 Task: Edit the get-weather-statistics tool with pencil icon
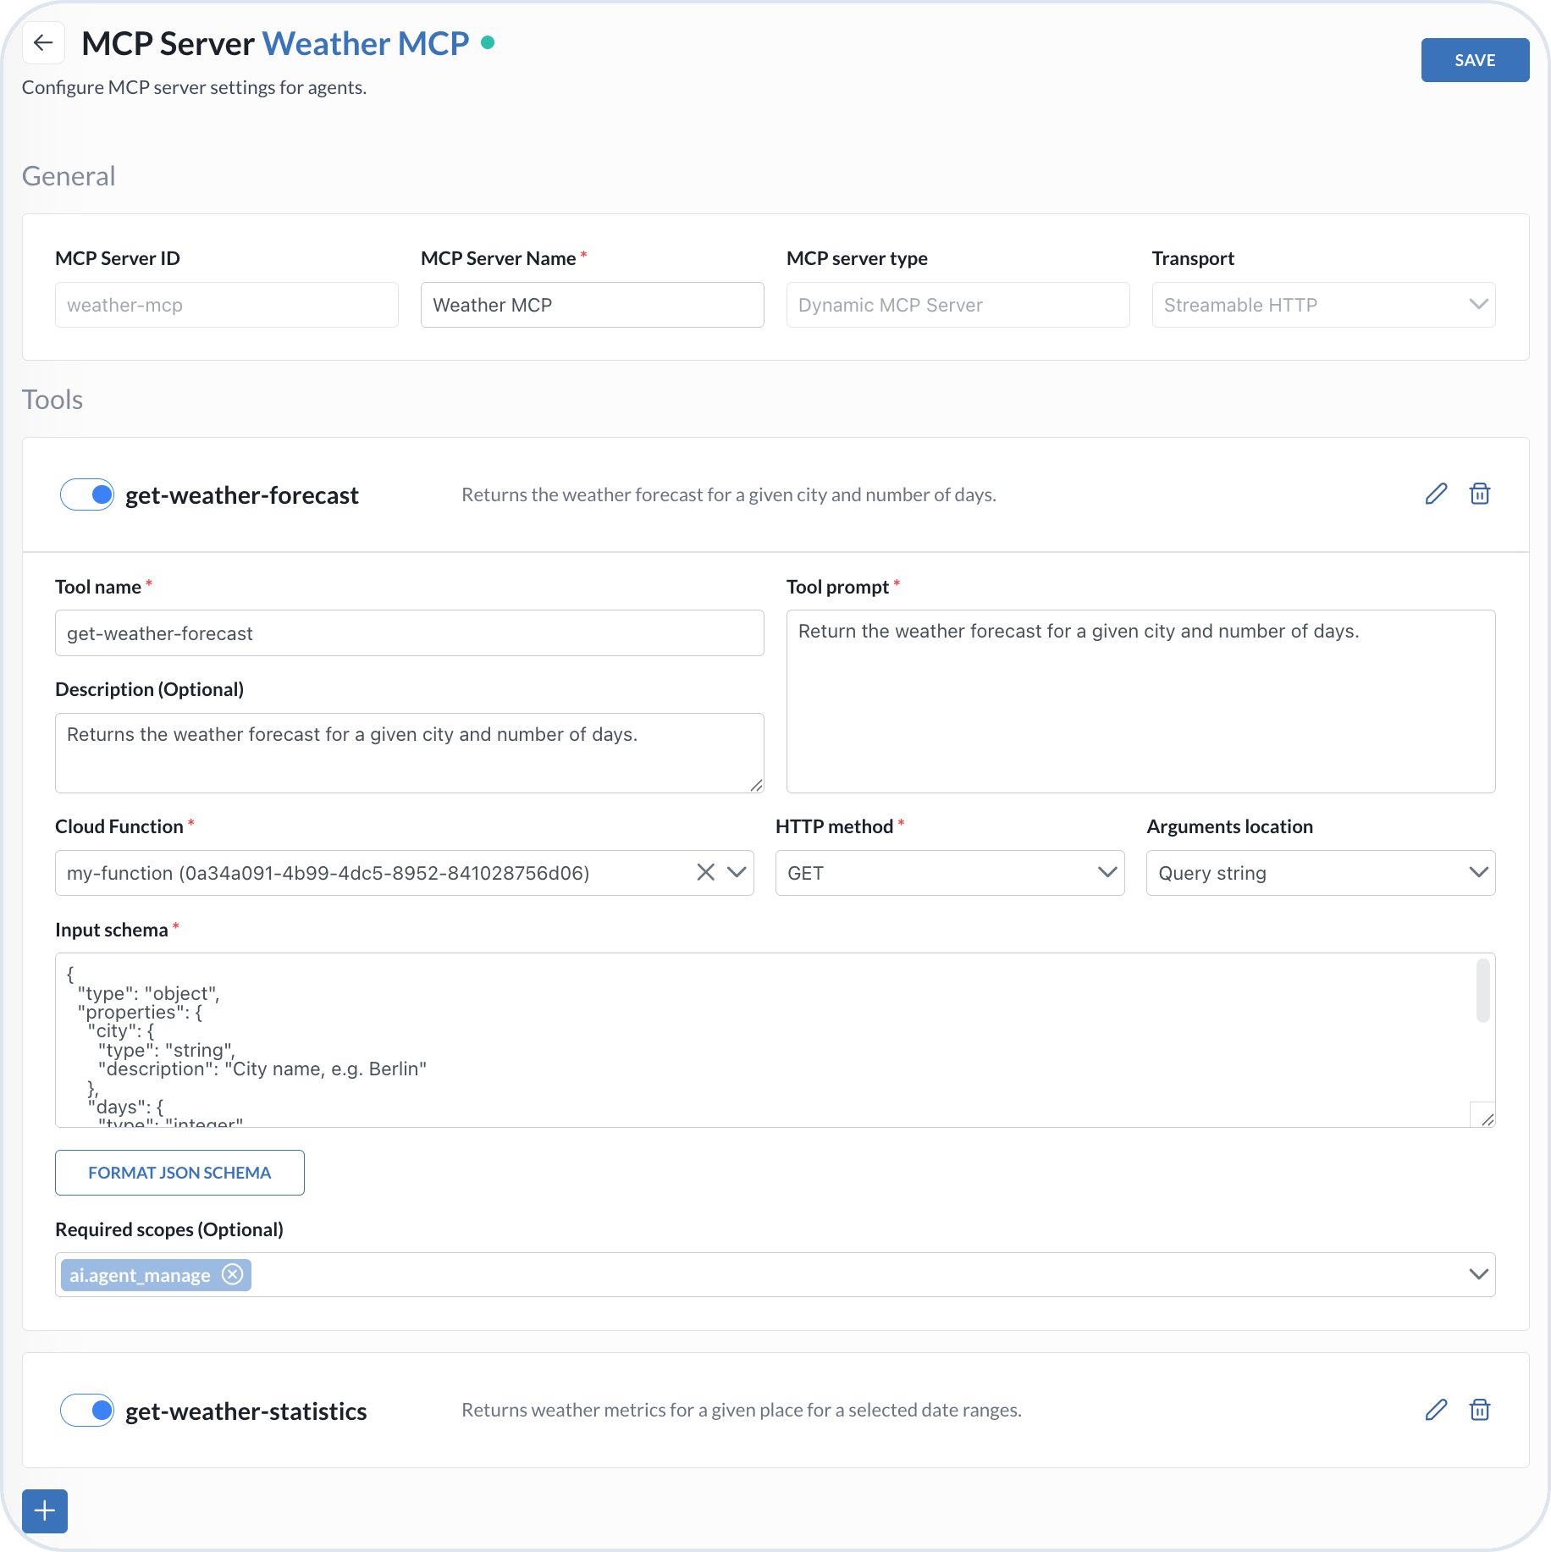(x=1436, y=1410)
